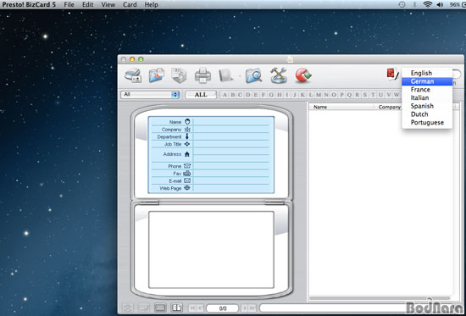Open the folder with magnifier search icon
This screenshot has width=466, height=316.
(x=253, y=75)
